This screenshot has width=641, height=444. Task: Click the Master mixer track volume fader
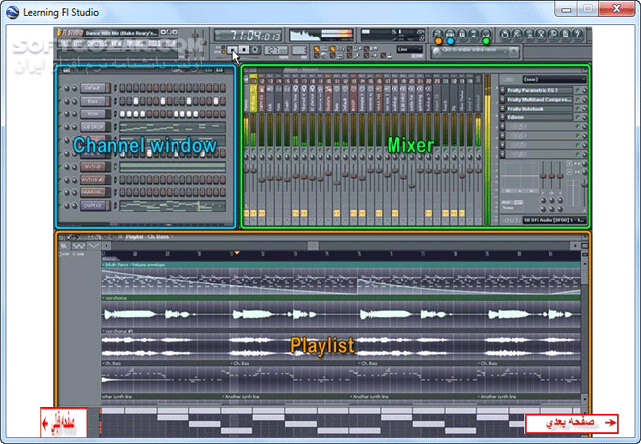pos(246,170)
